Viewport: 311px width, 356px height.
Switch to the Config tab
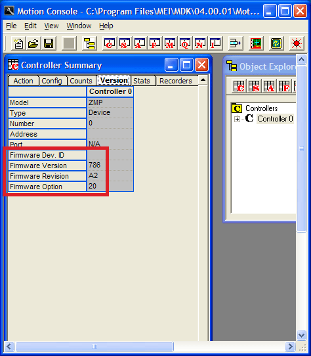[x=52, y=81]
